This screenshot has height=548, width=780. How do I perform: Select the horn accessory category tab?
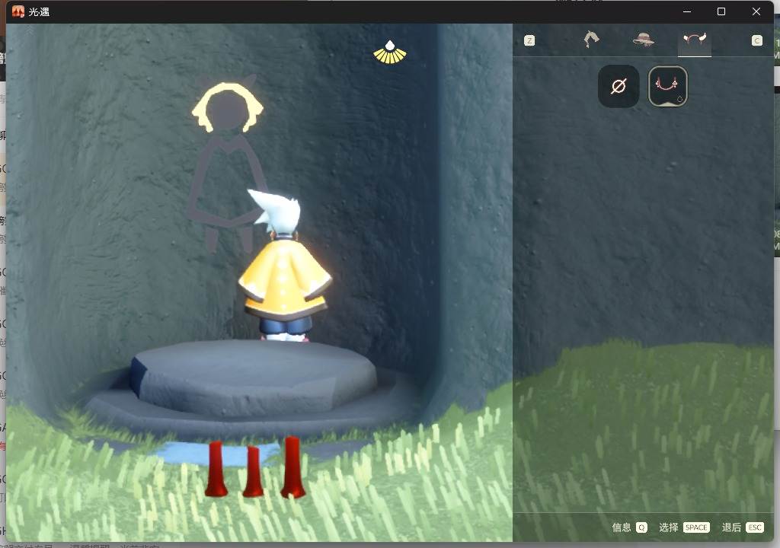click(x=695, y=40)
